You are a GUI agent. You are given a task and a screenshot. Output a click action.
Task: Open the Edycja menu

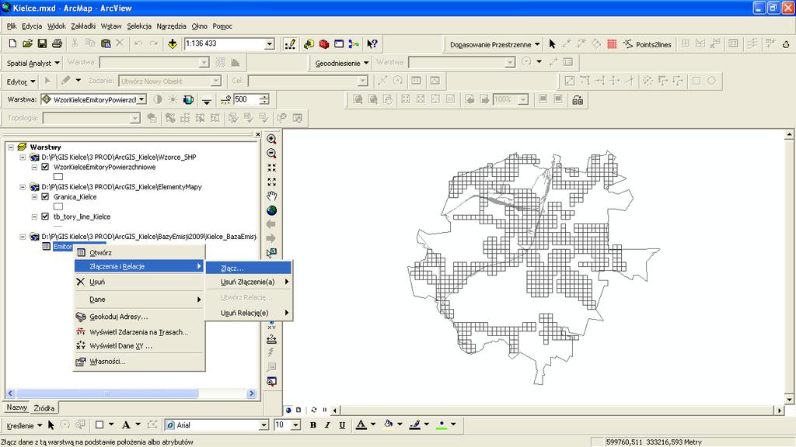(32, 26)
